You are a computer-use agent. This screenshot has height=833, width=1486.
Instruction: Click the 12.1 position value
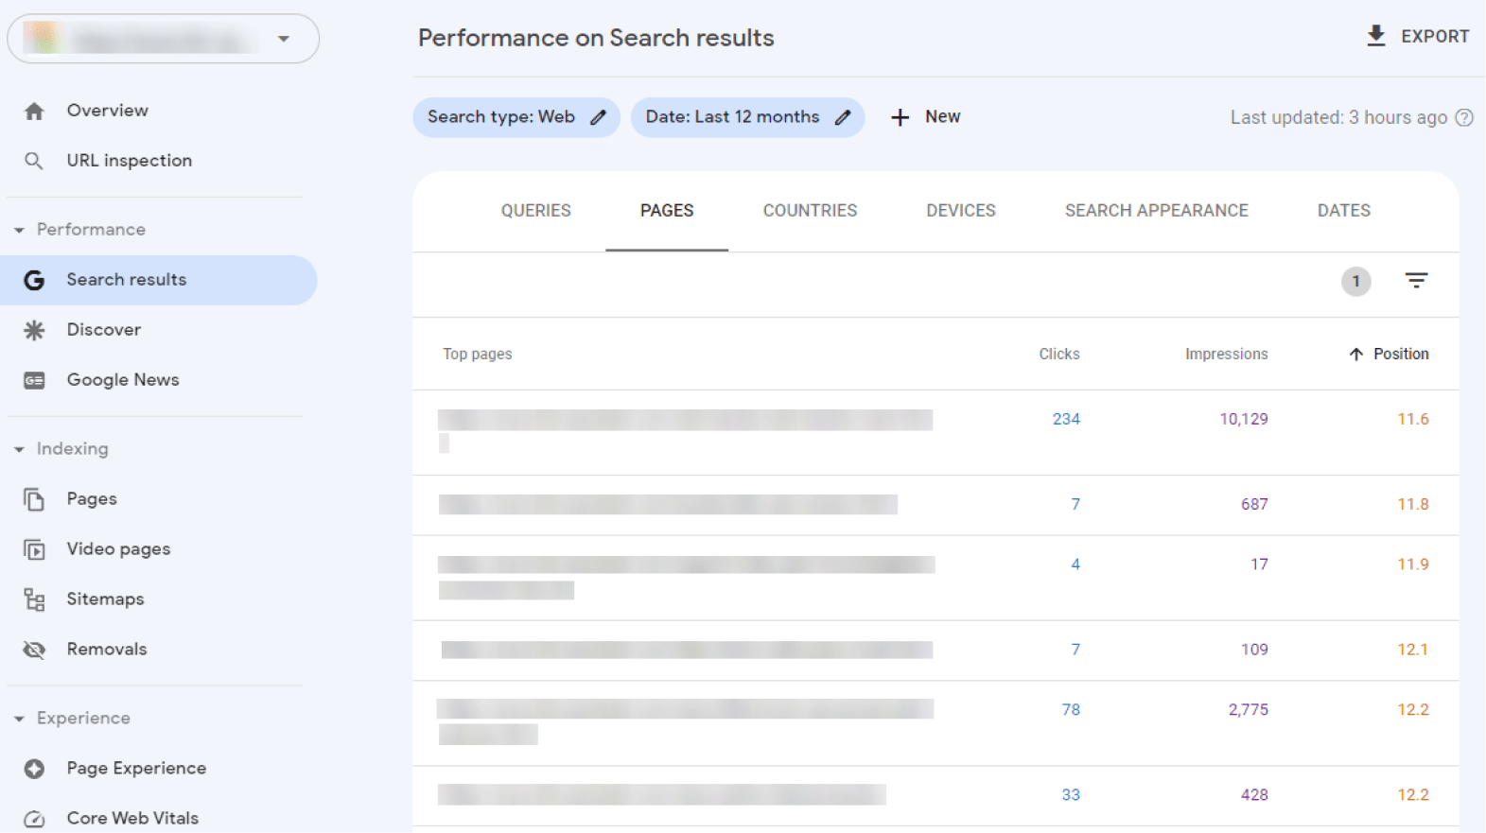[x=1412, y=650]
